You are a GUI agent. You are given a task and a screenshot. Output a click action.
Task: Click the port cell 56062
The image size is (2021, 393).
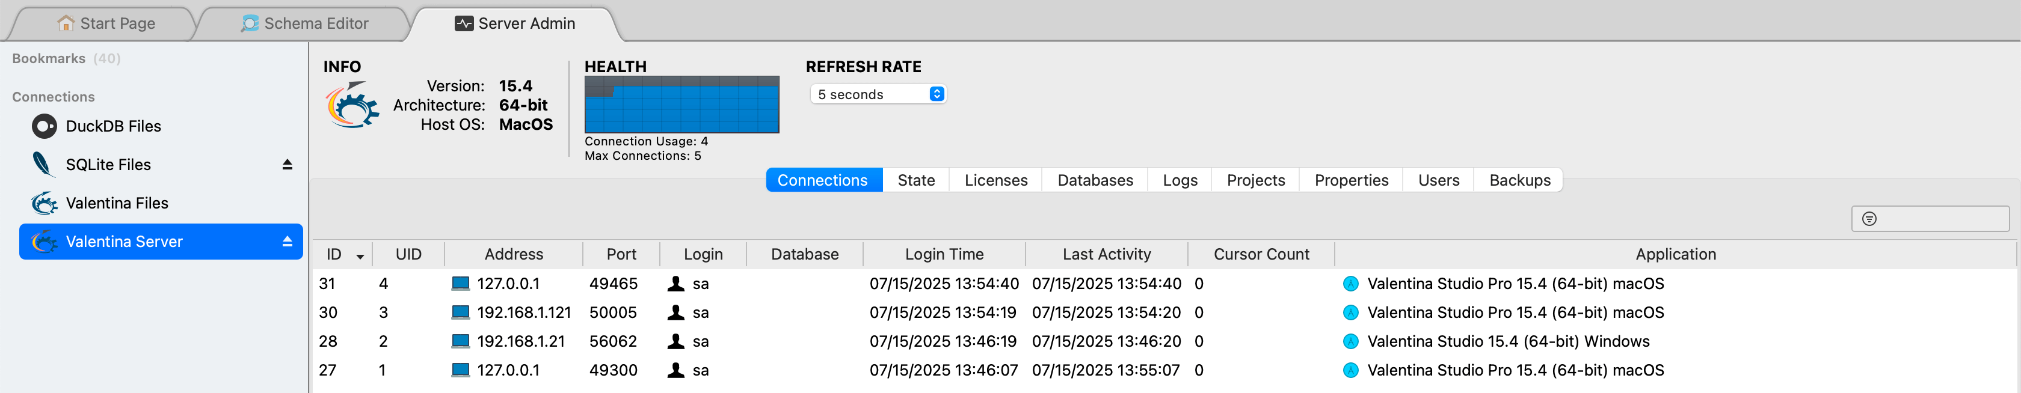pos(613,341)
